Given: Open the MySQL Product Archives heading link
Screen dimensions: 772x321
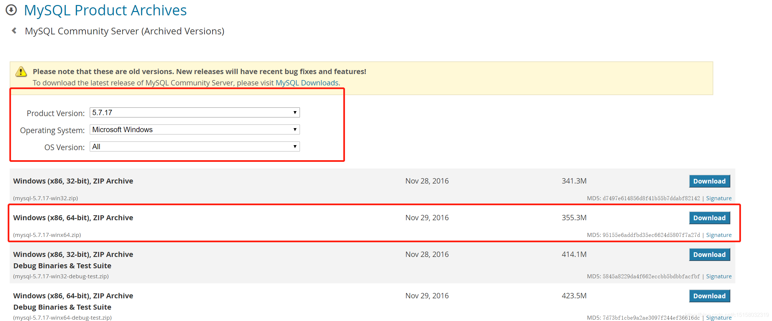Looking at the screenshot, I should 105,10.
